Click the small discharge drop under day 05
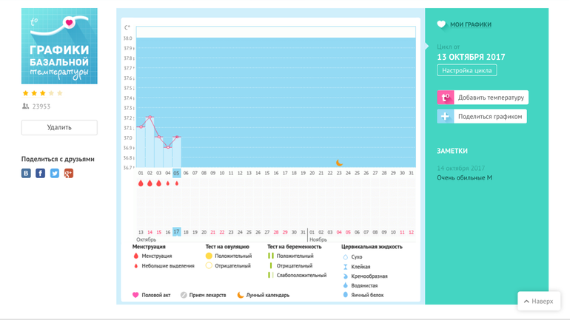The height and width of the screenshot is (320, 570). click(177, 183)
